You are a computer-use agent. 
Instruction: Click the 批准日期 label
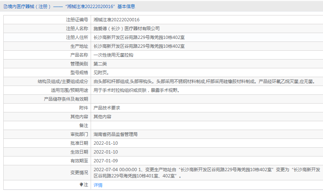[79, 143]
